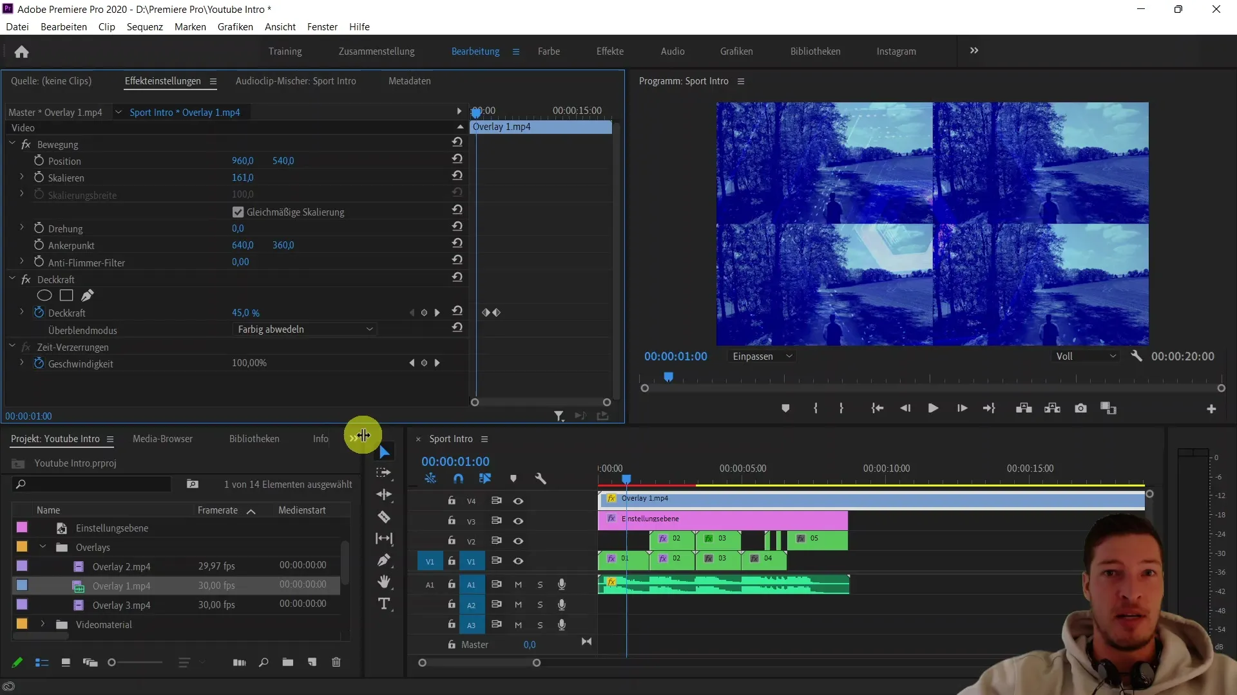The width and height of the screenshot is (1237, 695).
Task: Expand the Videomaterial bin
Action: click(43, 624)
